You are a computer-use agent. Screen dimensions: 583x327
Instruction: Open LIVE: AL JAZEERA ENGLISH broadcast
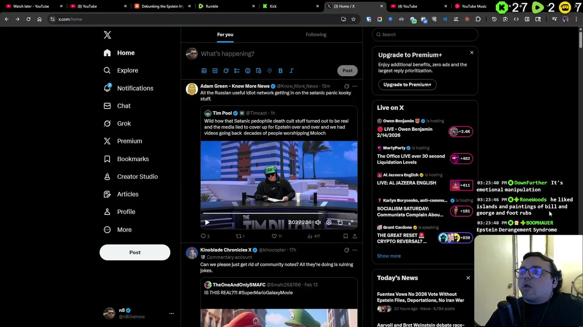pyautogui.click(x=425, y=182)
